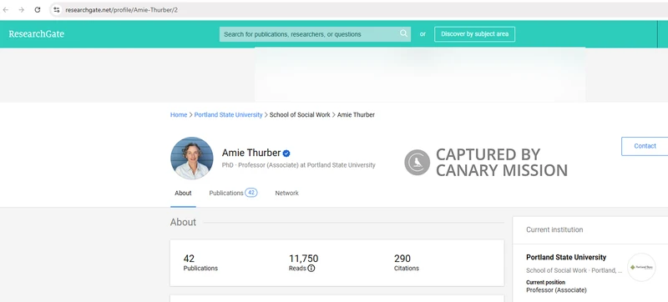Click the browser forward arrow
This screenshot has height=302, width=668.
22,10
